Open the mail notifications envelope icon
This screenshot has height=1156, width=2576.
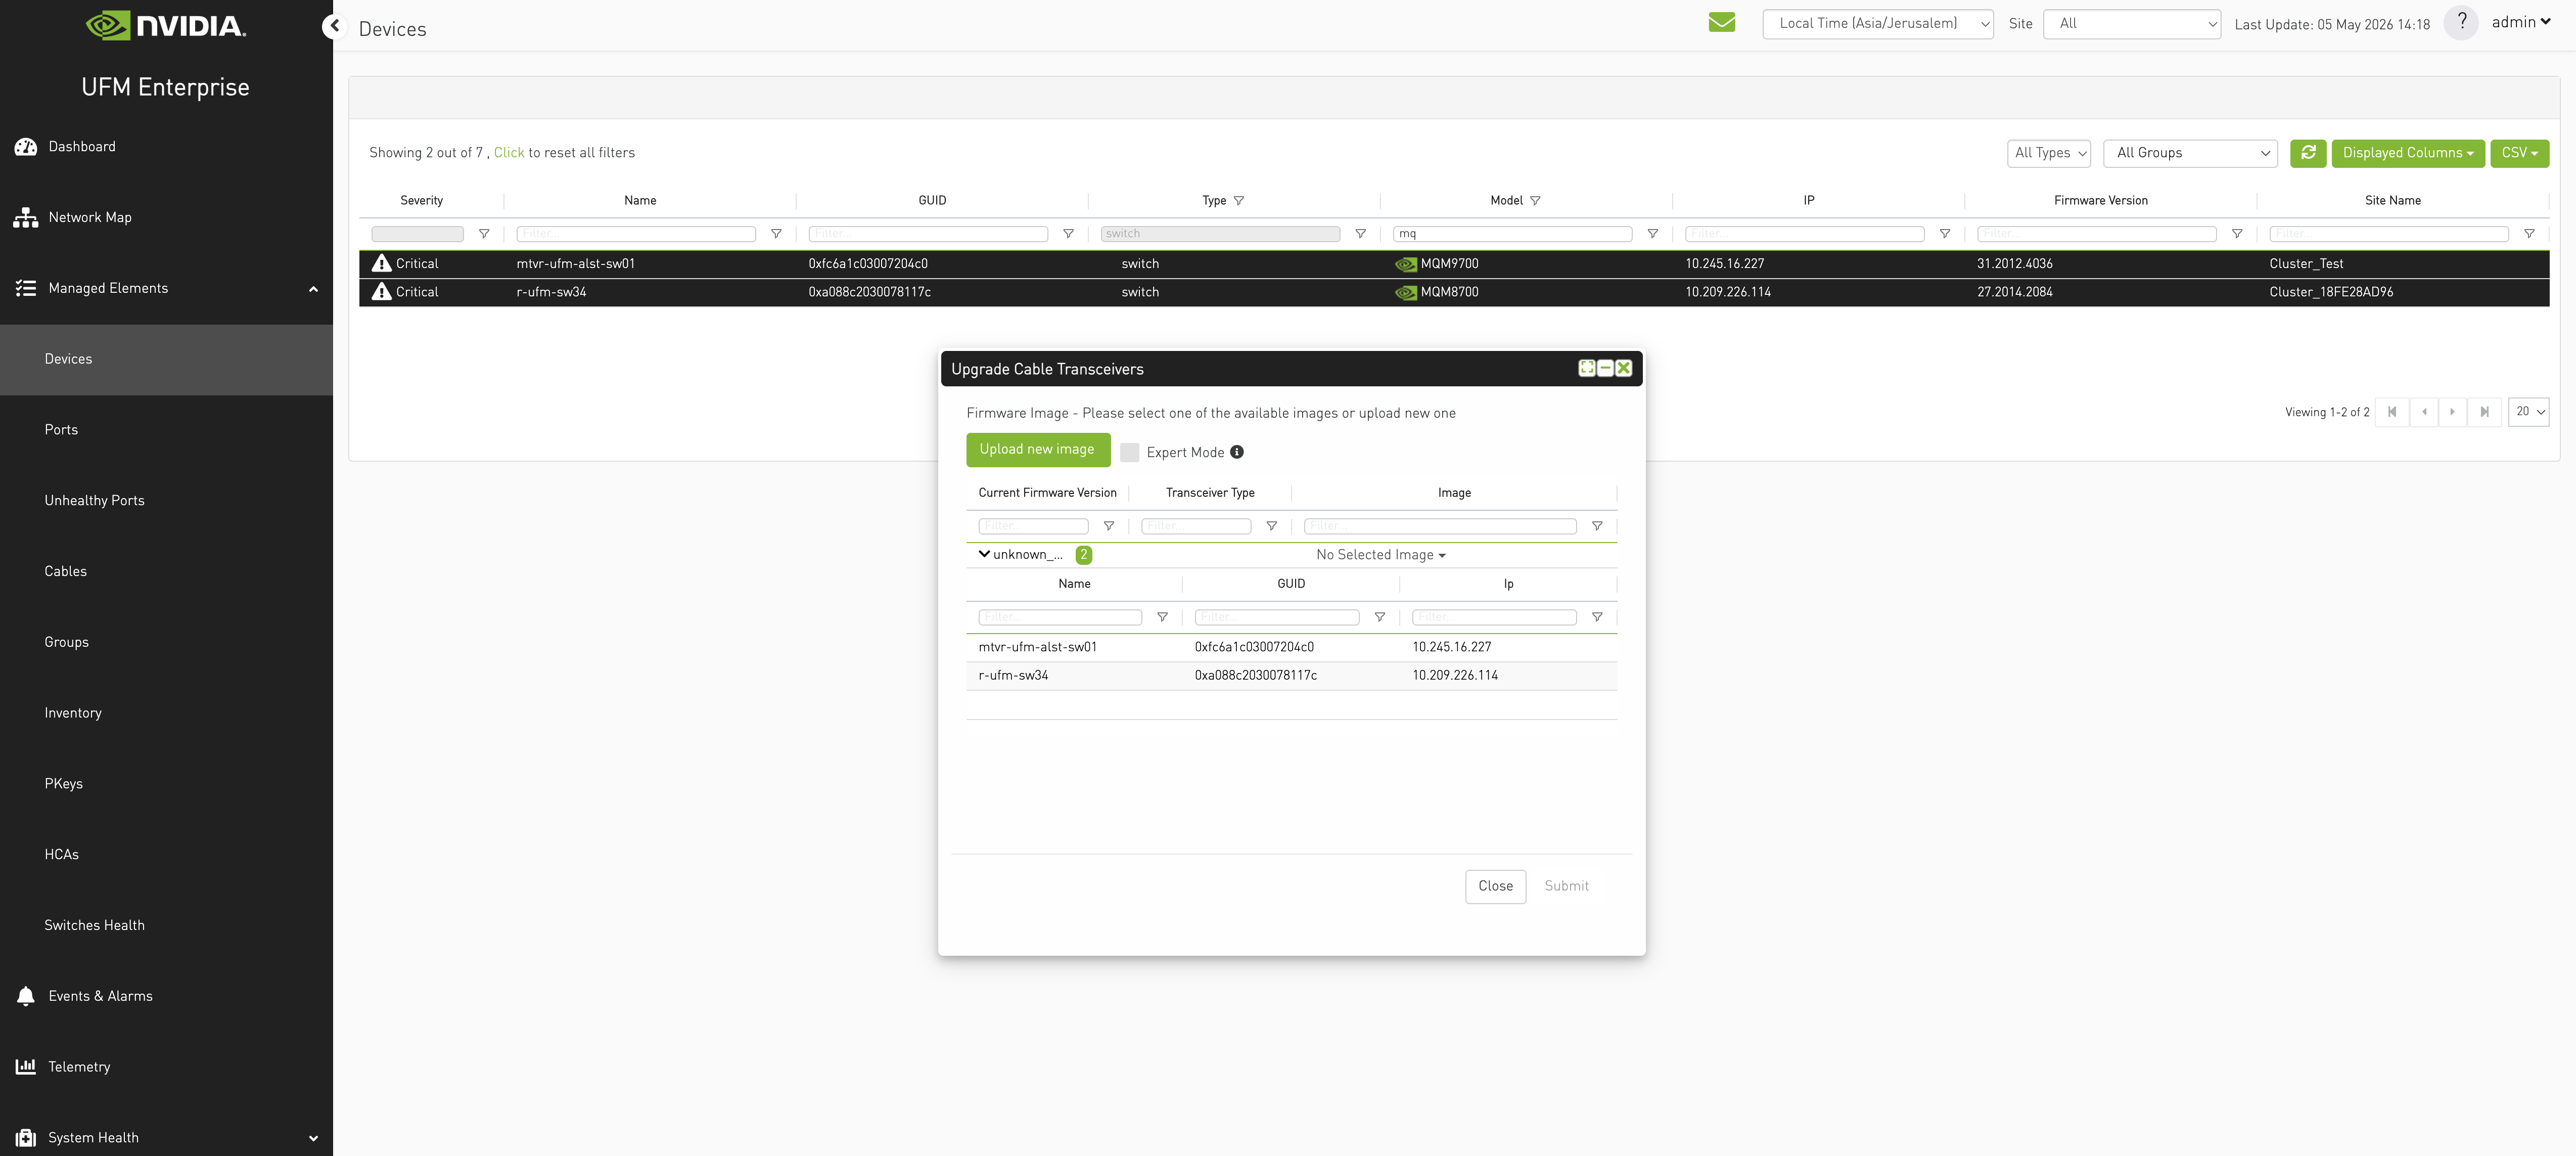[x=1721, y=22]
